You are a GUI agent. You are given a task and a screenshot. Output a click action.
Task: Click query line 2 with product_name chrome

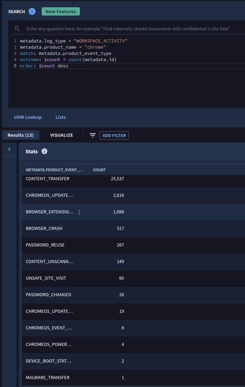tap(63, 47)
